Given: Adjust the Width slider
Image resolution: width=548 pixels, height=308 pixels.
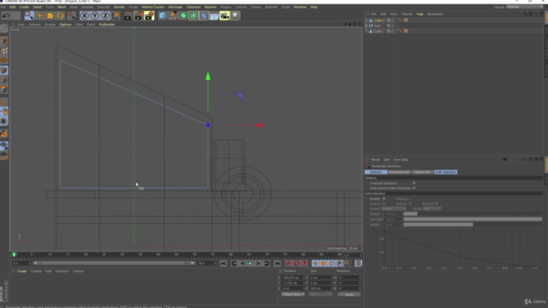Looking at the screenshot, I should [x=473, y=224].
